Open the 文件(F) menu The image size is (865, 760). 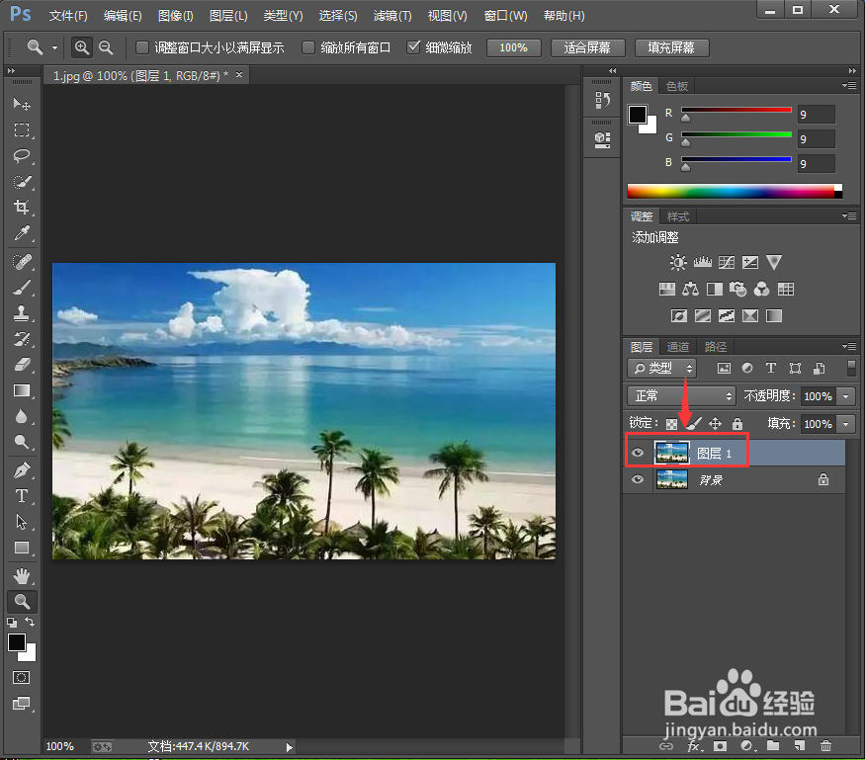tap(68, 16)
